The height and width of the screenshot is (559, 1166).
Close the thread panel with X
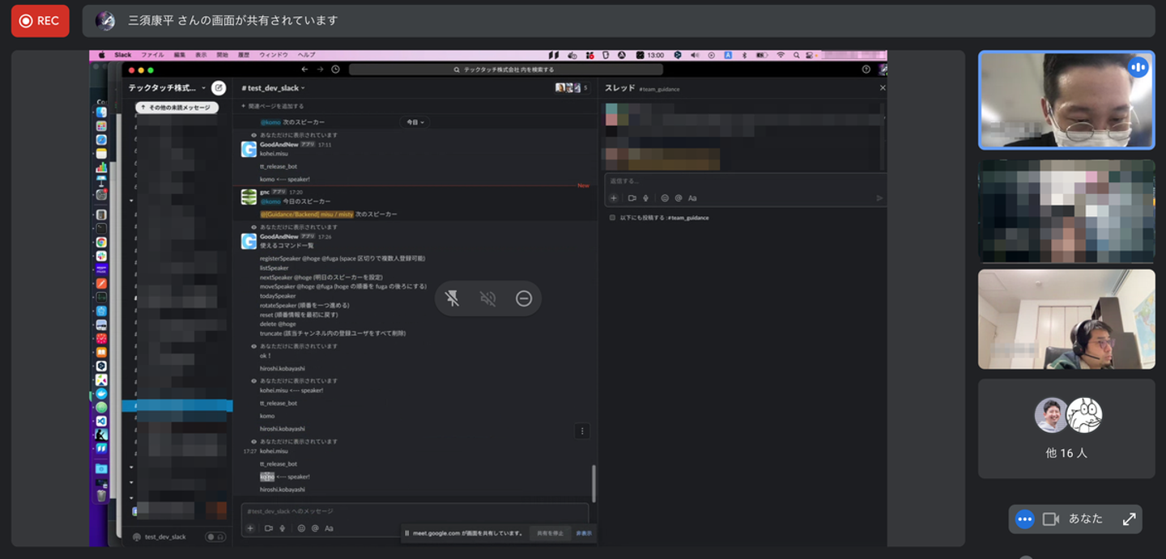(883, 87)
